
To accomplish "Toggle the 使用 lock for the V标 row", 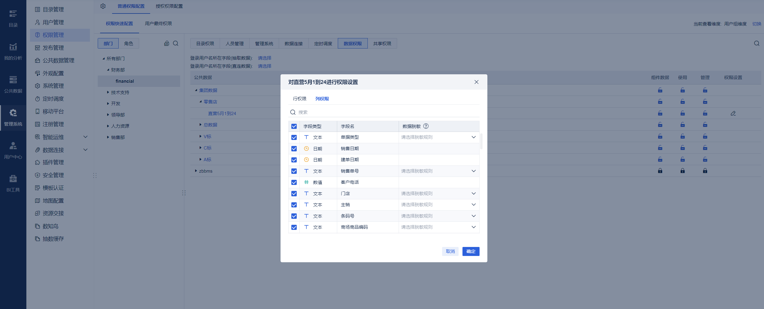I will (682, 136).
